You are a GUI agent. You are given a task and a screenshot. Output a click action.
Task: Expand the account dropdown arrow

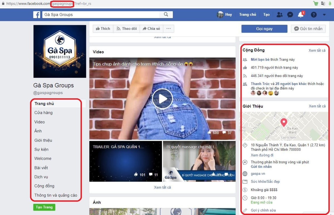coord(324,15)
